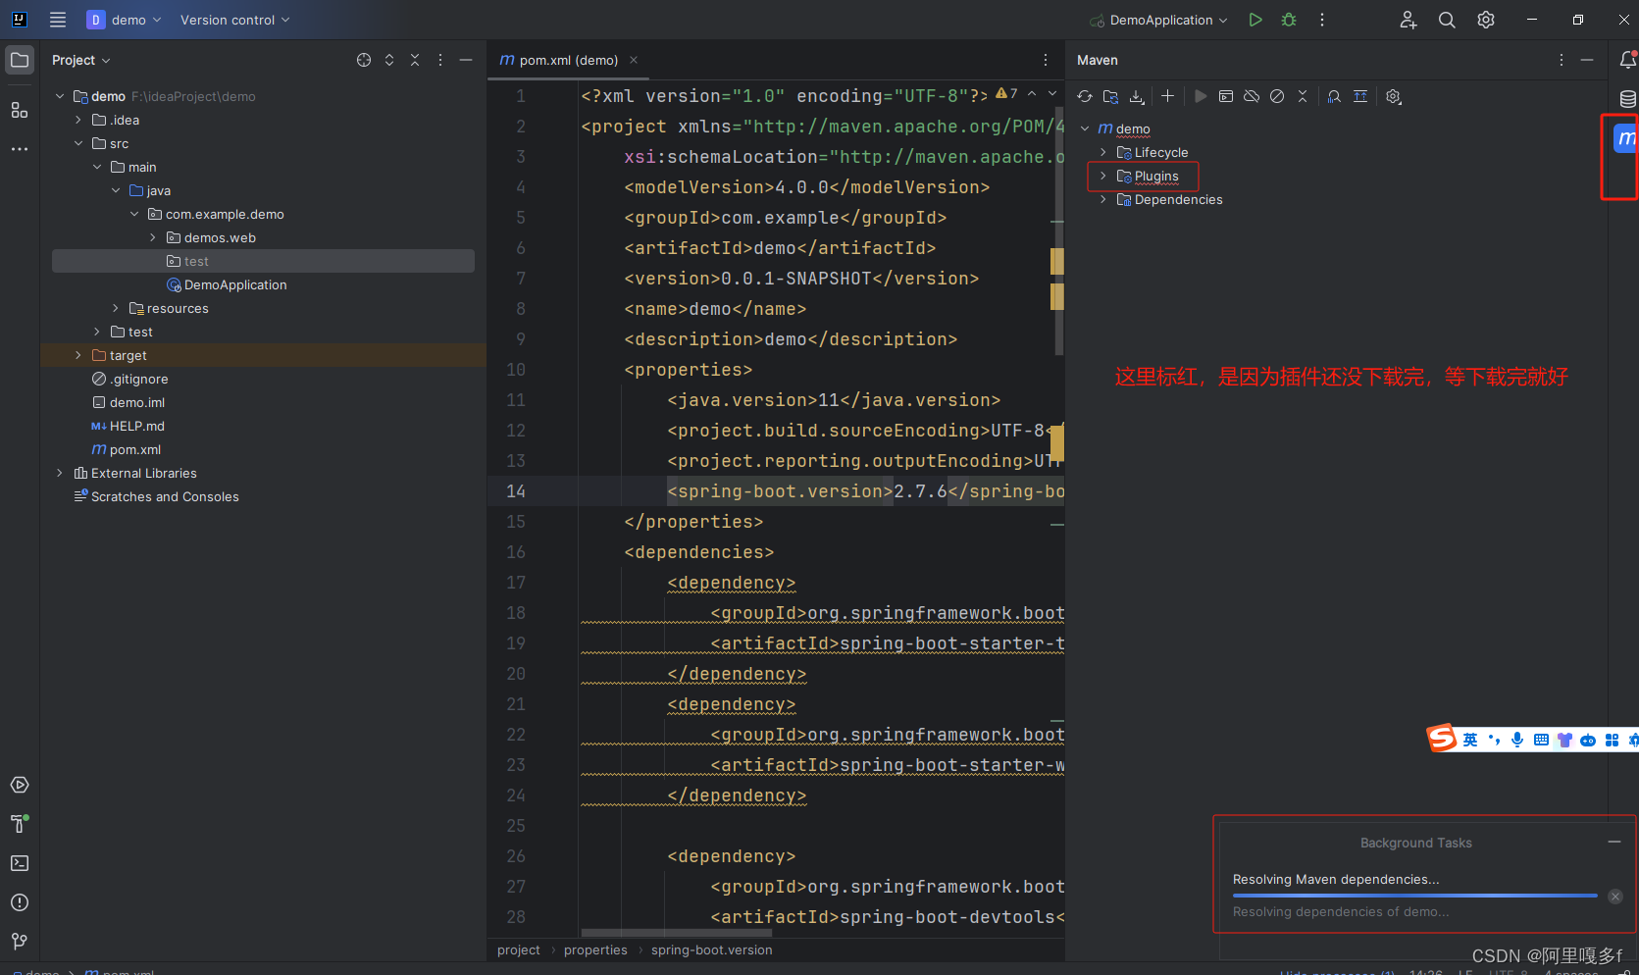Expand the target folder
The image size is (1639, 975).
pos(78,355)
